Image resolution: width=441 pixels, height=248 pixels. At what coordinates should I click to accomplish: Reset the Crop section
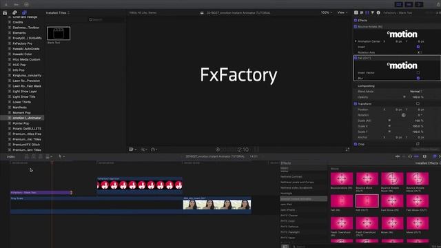coord(418,144)
